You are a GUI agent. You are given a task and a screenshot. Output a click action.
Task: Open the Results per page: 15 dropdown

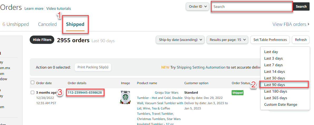click(x=227, y=40)
